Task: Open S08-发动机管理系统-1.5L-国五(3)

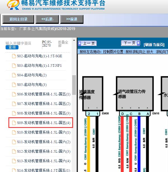Action: point(44,113)
